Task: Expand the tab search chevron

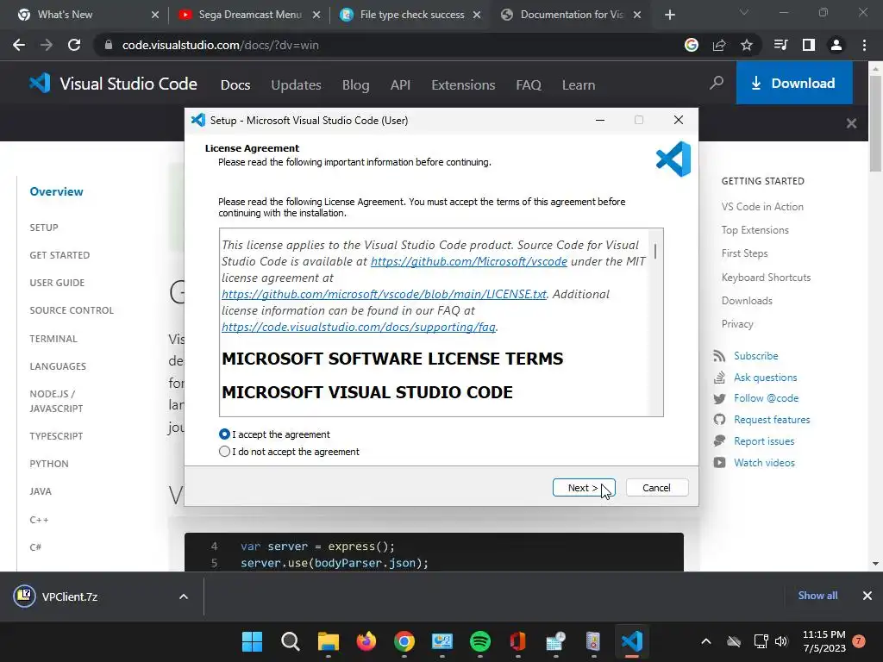Action: tap(744, 12)
